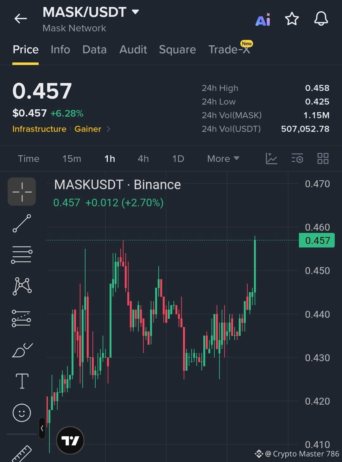Open the Audit tab

pos(133,50)
